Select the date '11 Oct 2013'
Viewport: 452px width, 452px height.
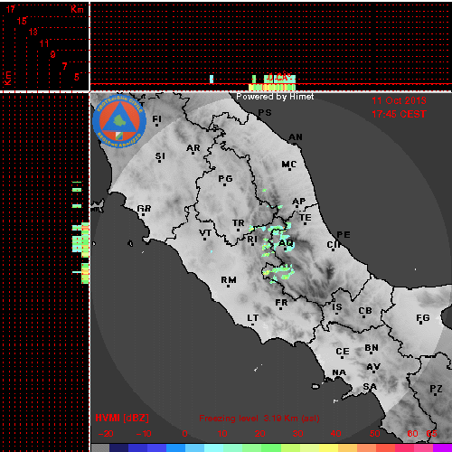399,100
